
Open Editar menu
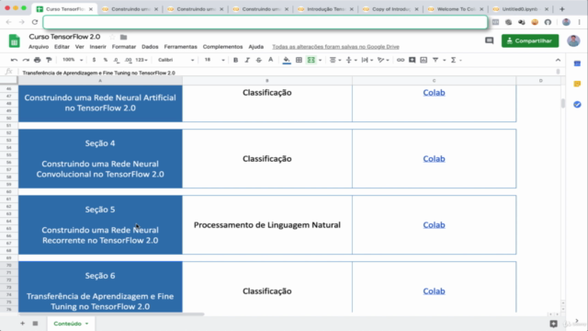62,47
